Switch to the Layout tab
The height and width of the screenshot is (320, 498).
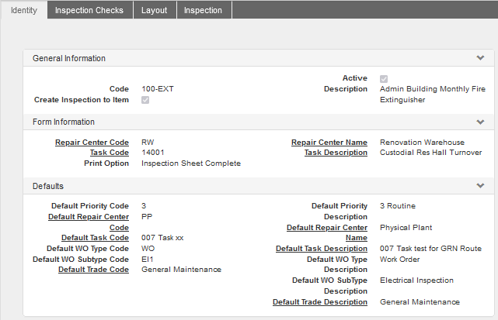click(154, 10)
